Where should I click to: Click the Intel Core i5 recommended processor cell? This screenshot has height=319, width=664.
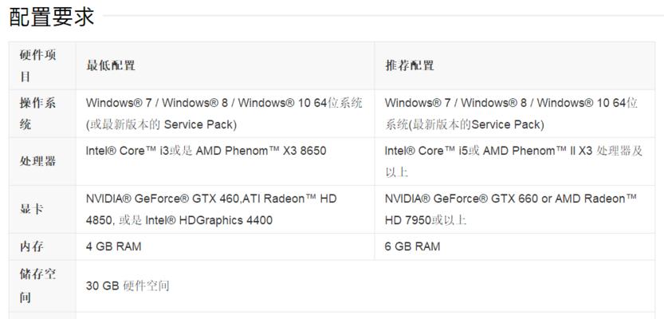point(513,161)
